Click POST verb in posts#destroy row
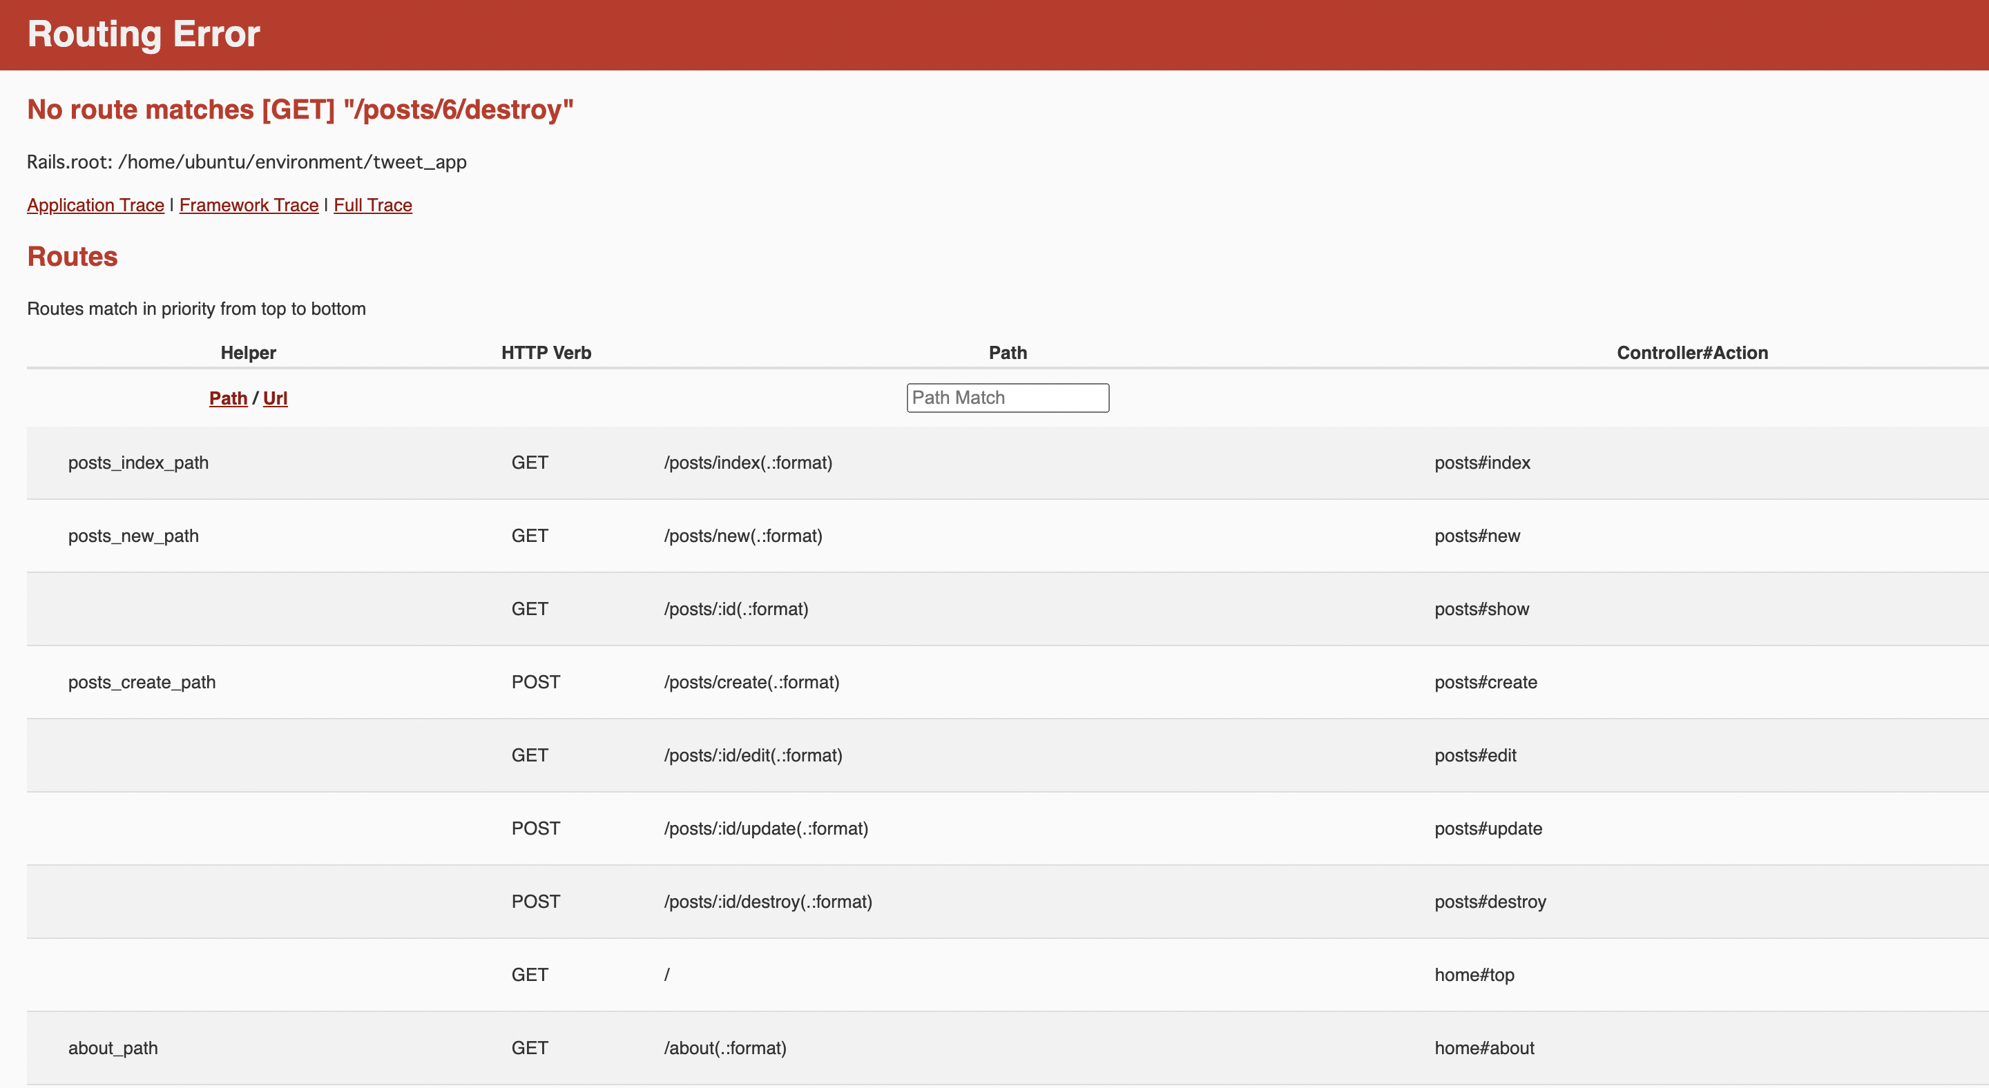This screenshot has height=1088, width=1989. 536,902
